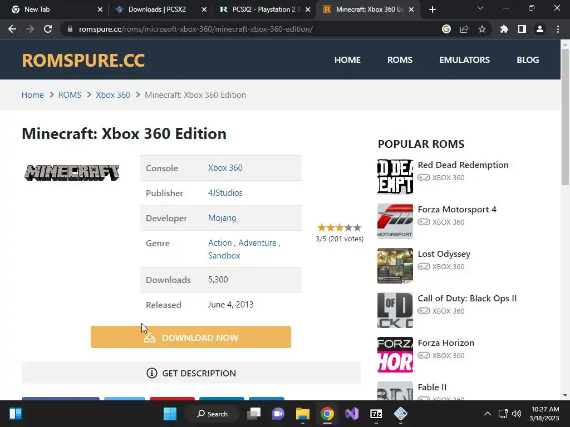Reload the current romspure page
The image size is (570, 427).
click(x=48, y=29)
